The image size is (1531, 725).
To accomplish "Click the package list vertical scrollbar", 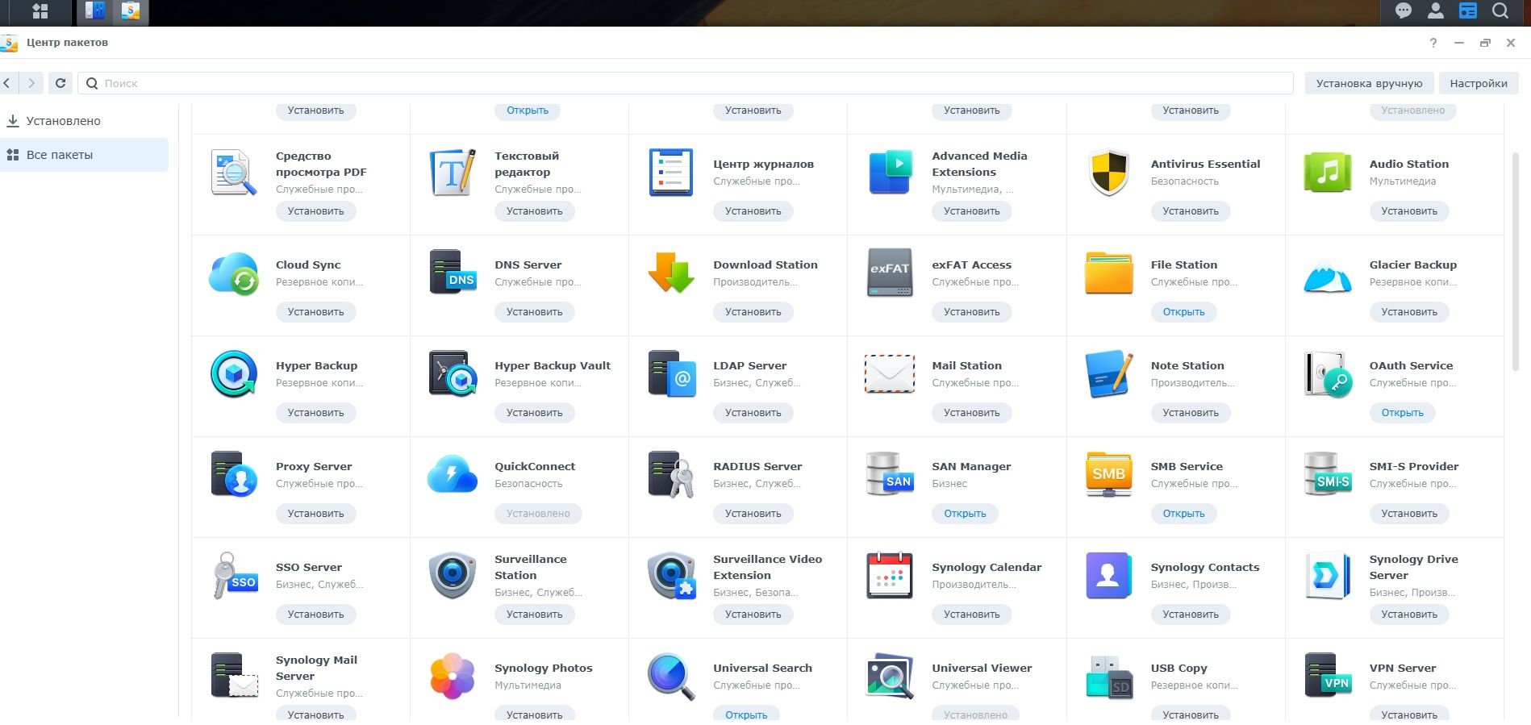I will tap(1515, 260).
